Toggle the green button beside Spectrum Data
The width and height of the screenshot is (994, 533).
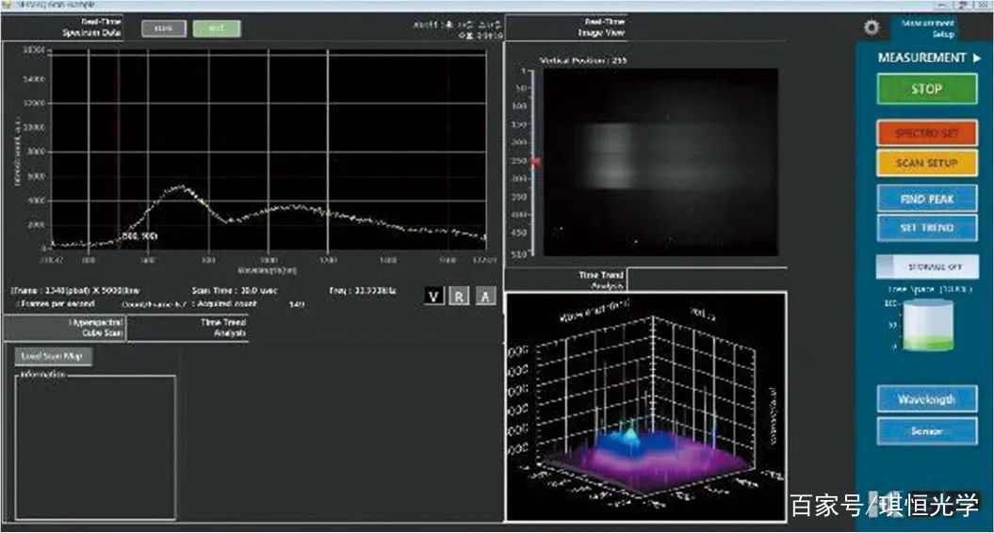click(217, 28)
